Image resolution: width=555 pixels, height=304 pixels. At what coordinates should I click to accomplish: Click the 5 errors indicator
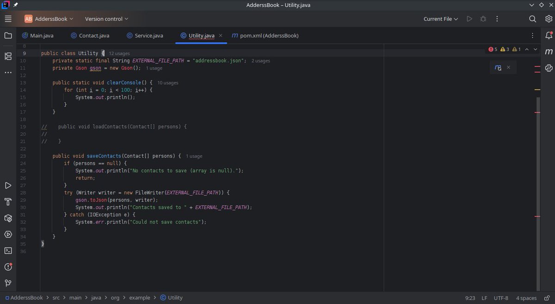[493, 49]
